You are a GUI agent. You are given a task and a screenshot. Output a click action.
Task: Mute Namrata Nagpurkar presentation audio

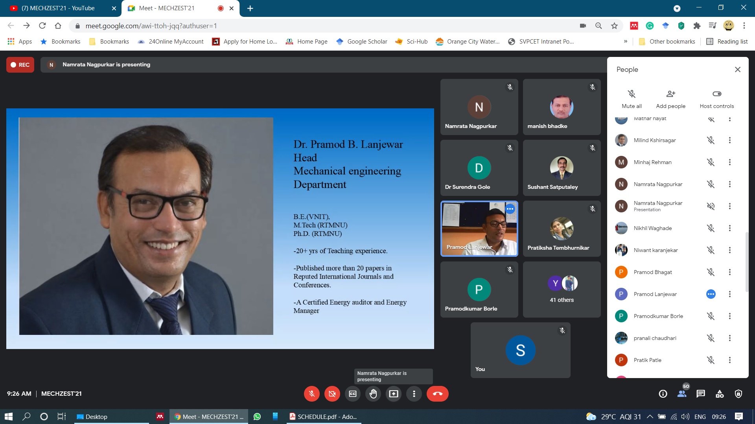click(711, 206)
